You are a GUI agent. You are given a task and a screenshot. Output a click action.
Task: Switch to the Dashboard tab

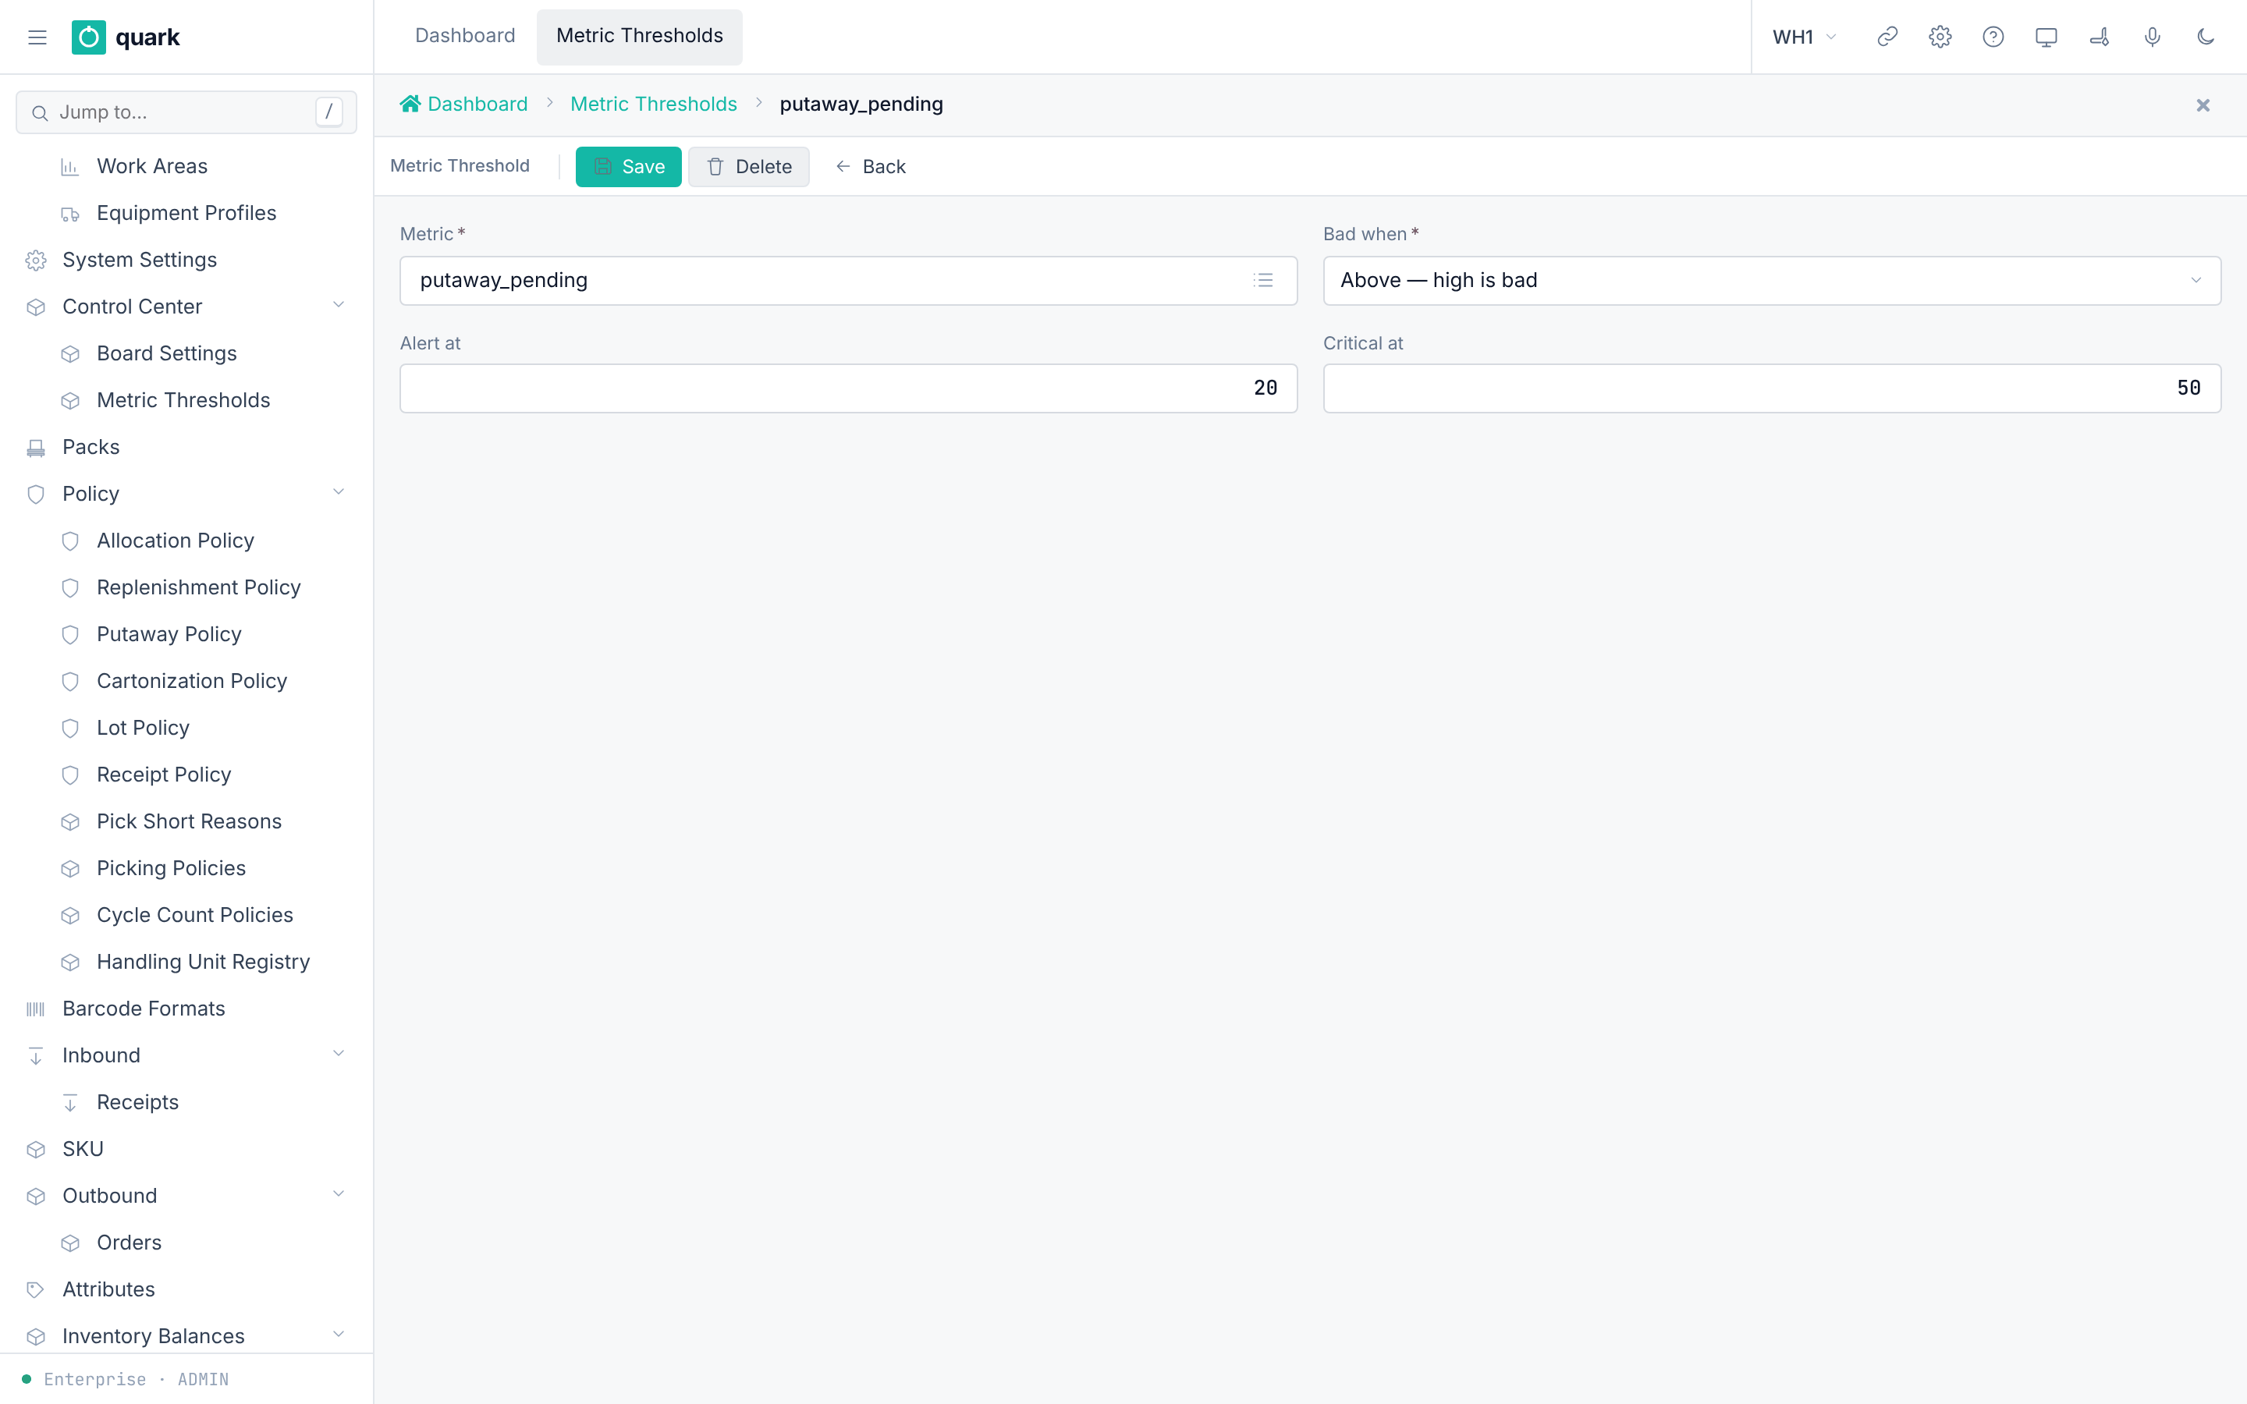[464, 36]
